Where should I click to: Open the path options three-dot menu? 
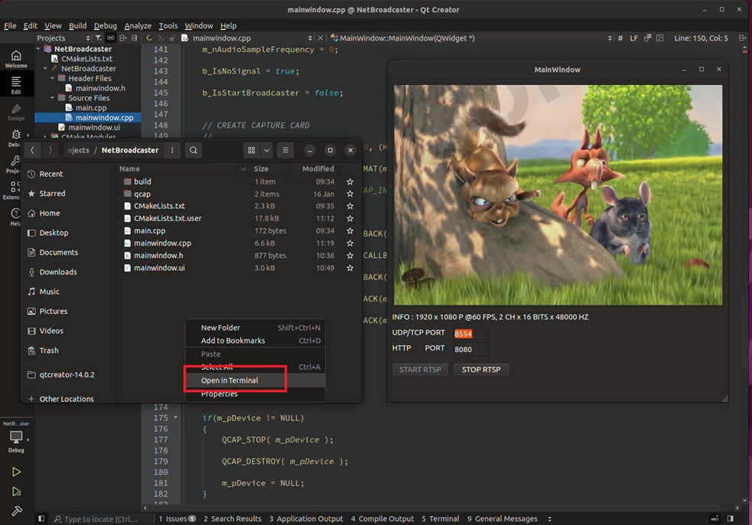(x=172, y=150)
